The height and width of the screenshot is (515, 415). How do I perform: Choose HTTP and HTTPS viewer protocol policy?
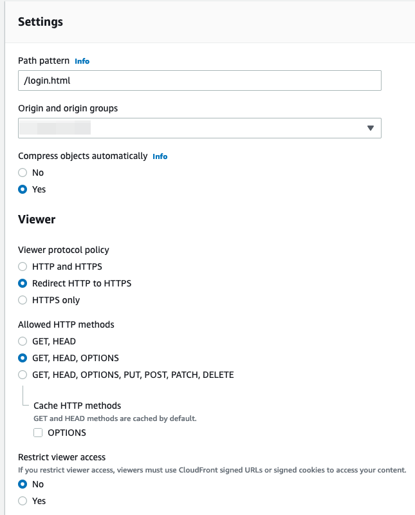pyautogui.click(x=23, y=267)
